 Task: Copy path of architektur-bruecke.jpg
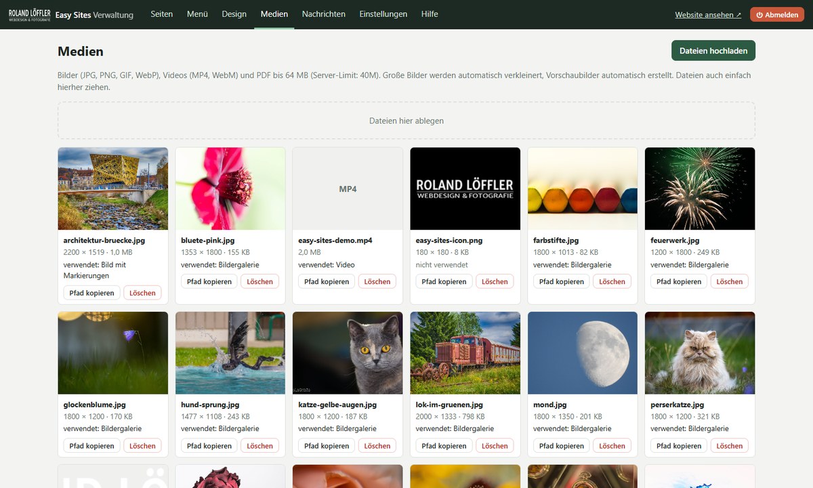(92, 293)
